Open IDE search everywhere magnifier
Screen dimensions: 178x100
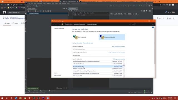pyautogui.click(x=152, y=6)
